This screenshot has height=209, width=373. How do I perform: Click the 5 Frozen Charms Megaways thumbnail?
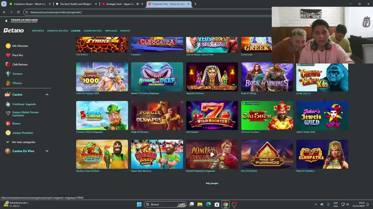click(102, 116)
